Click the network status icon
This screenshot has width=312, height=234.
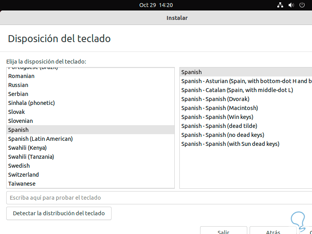[280, 5]
